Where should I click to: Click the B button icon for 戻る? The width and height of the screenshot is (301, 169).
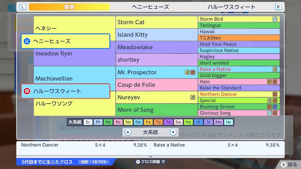click(284, 165)
